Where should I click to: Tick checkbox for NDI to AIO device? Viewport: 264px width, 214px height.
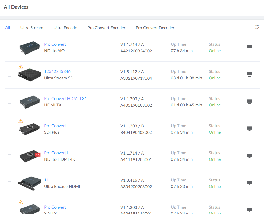click(10, 48)
